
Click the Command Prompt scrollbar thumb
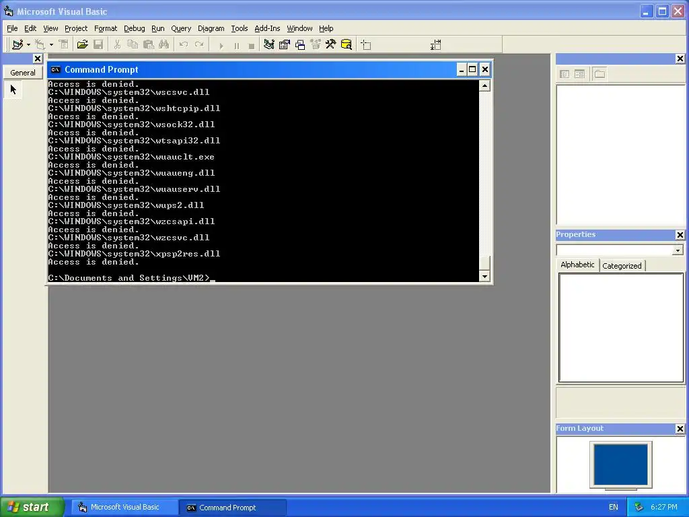coord(484,263)
